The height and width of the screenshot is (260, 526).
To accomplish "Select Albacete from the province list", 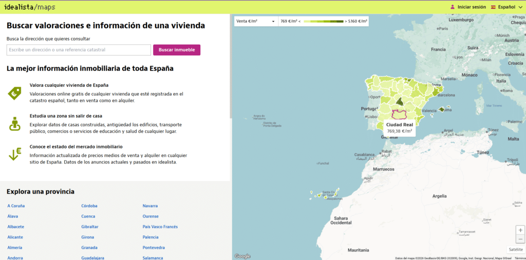I will pyautogui.click(x=16, y=227).
